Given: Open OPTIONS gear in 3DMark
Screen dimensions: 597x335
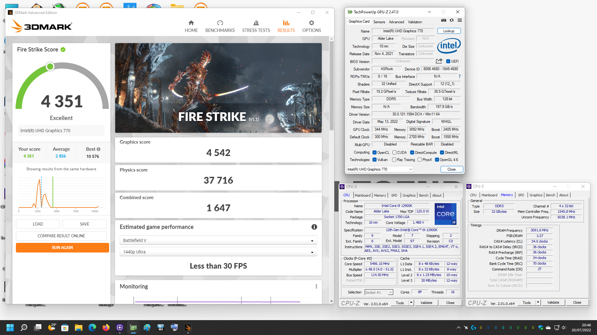Looking at the screenshot, I should (312, 26).
